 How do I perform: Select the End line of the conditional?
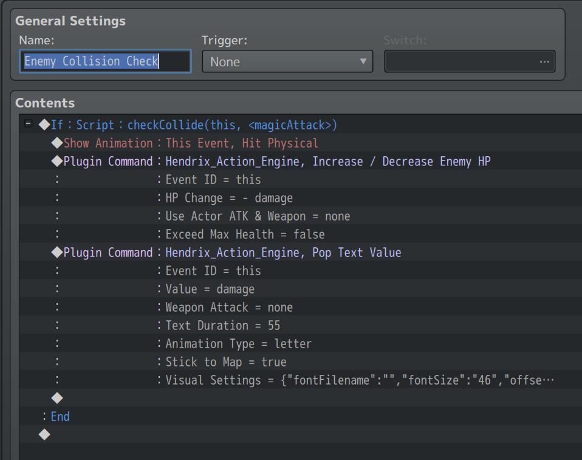pyautogui.click(x=301, y=416)
